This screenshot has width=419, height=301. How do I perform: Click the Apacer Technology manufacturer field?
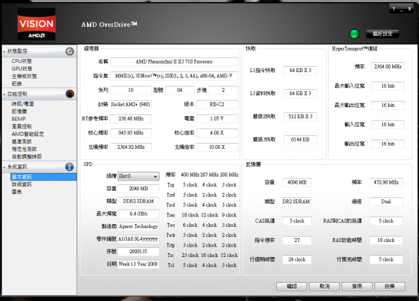pos(138,226)
